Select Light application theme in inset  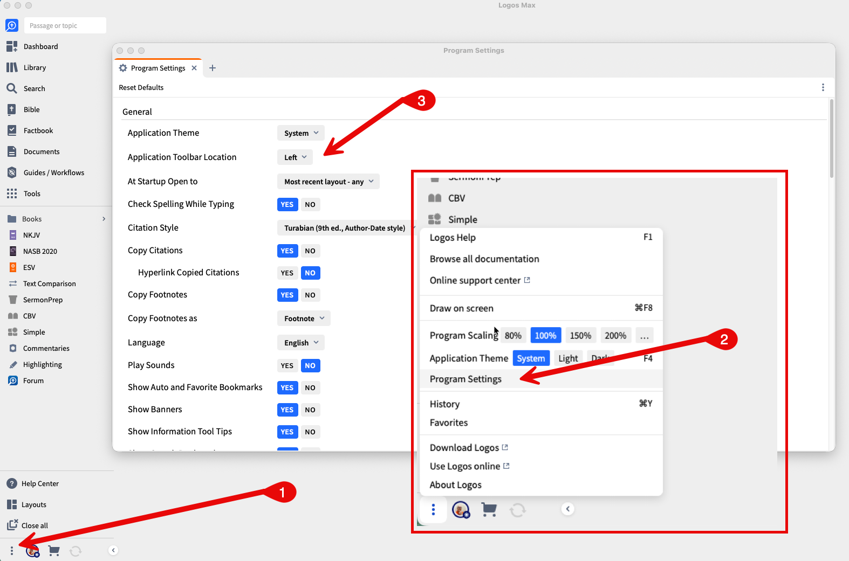pos(568,358)
